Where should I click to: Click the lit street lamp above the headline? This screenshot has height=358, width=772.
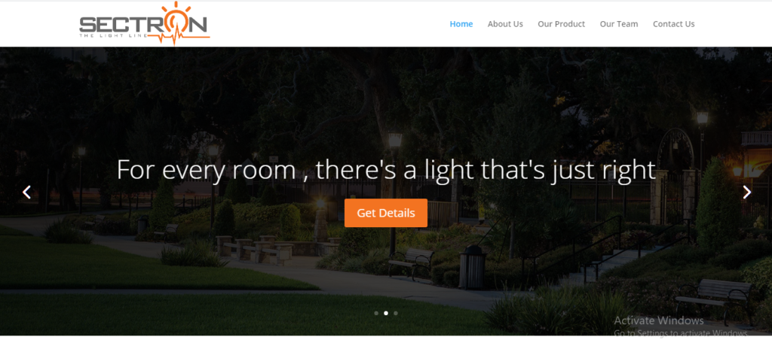(x=395, y=140)
